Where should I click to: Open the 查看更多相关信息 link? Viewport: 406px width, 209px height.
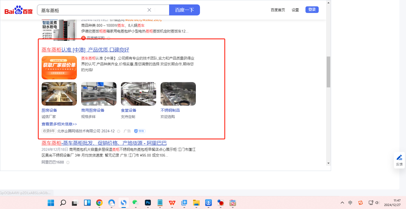59,124
